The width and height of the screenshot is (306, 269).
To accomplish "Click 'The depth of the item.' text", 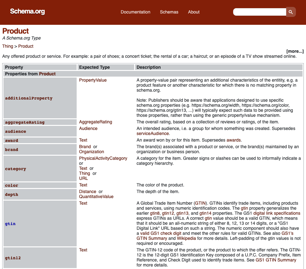I will coord(158,191).
